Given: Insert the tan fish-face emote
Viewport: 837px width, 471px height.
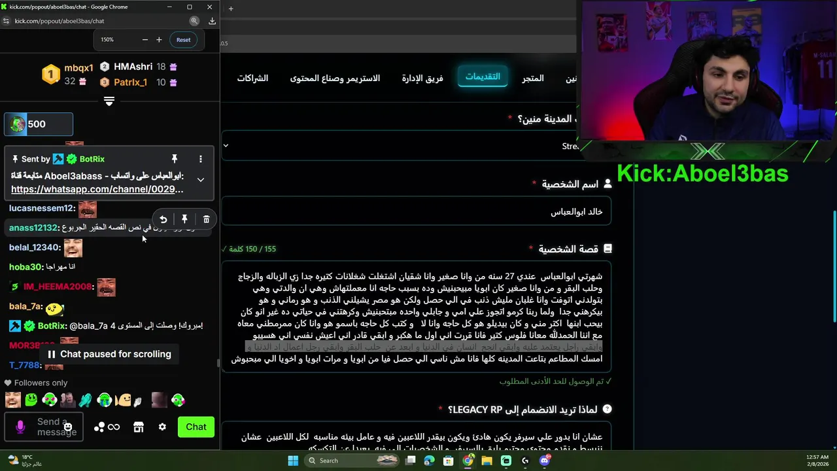Looking at the screenshot, I should 123,400.
